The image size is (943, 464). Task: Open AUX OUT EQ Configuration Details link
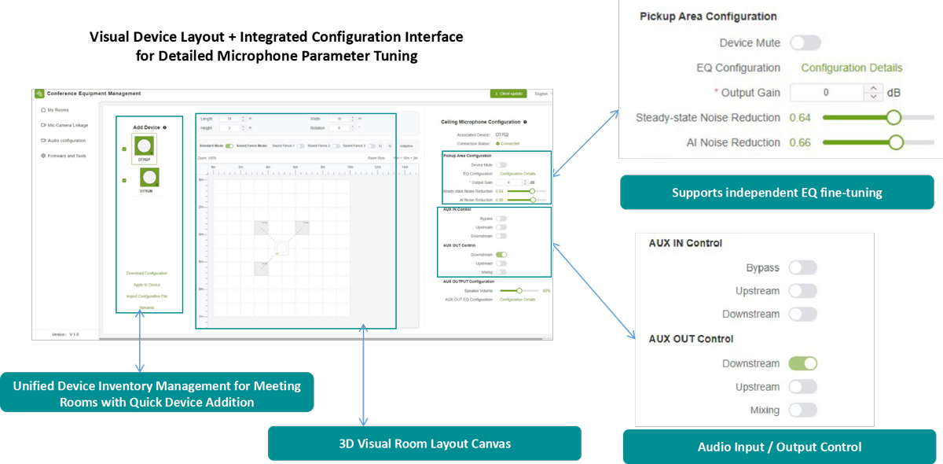pyautogui.click(x=518, y=300)
